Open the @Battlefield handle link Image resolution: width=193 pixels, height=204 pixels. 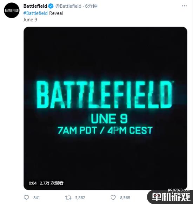(x=68, y=6)
